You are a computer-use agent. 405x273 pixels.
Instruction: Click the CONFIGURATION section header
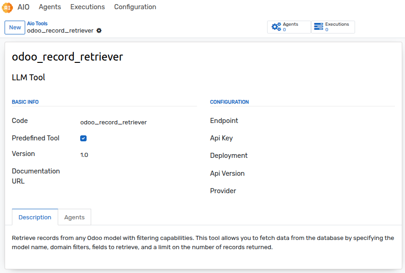click(230, 102)
